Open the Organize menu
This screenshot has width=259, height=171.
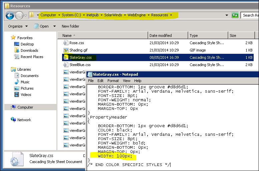[18, 26]
